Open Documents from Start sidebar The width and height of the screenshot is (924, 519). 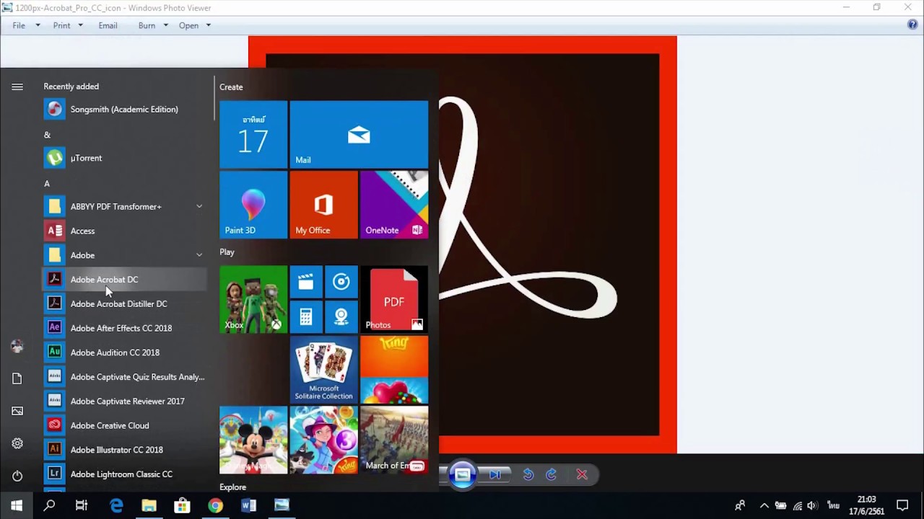17,378
